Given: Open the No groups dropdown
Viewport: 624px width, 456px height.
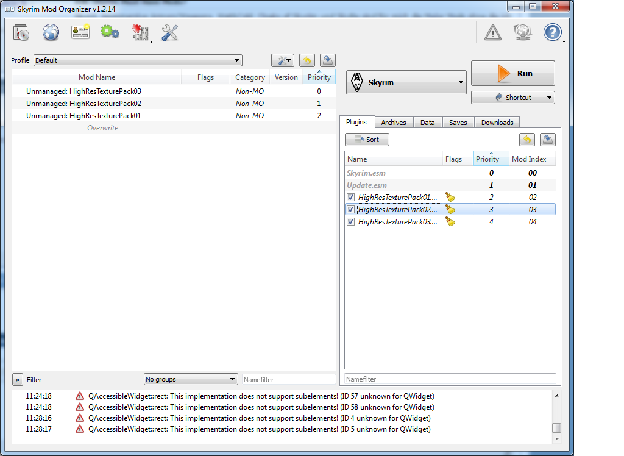Looking at the screenshot, I should (191, 379).
